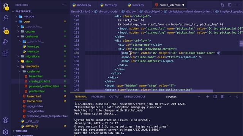The width and height of the screenshot is (243, 136).
Task: Split the editor to the right
Action: 230,5
